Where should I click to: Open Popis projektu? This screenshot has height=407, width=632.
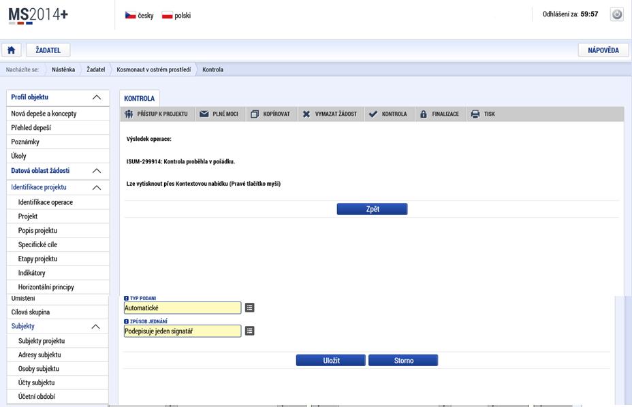click(58, 231)
